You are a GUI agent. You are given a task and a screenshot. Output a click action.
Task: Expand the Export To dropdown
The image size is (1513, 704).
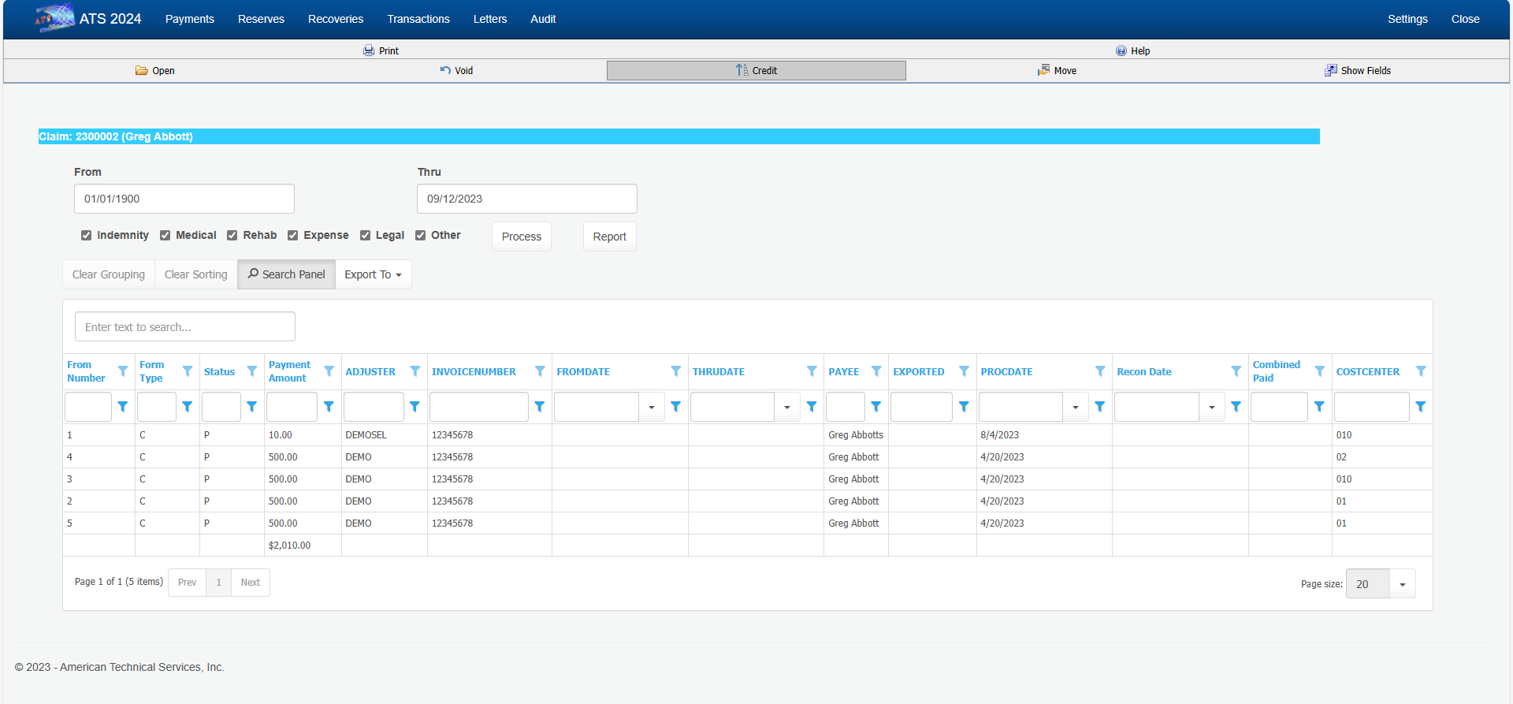coord(373,274)
